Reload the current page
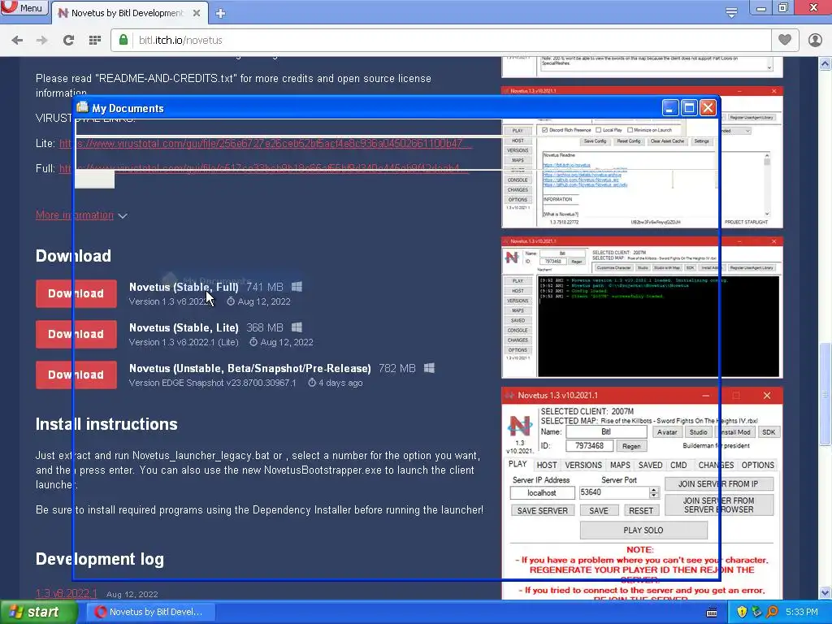Image resolution: width=832 pixels, height=624 pixels. click(68, 40)
